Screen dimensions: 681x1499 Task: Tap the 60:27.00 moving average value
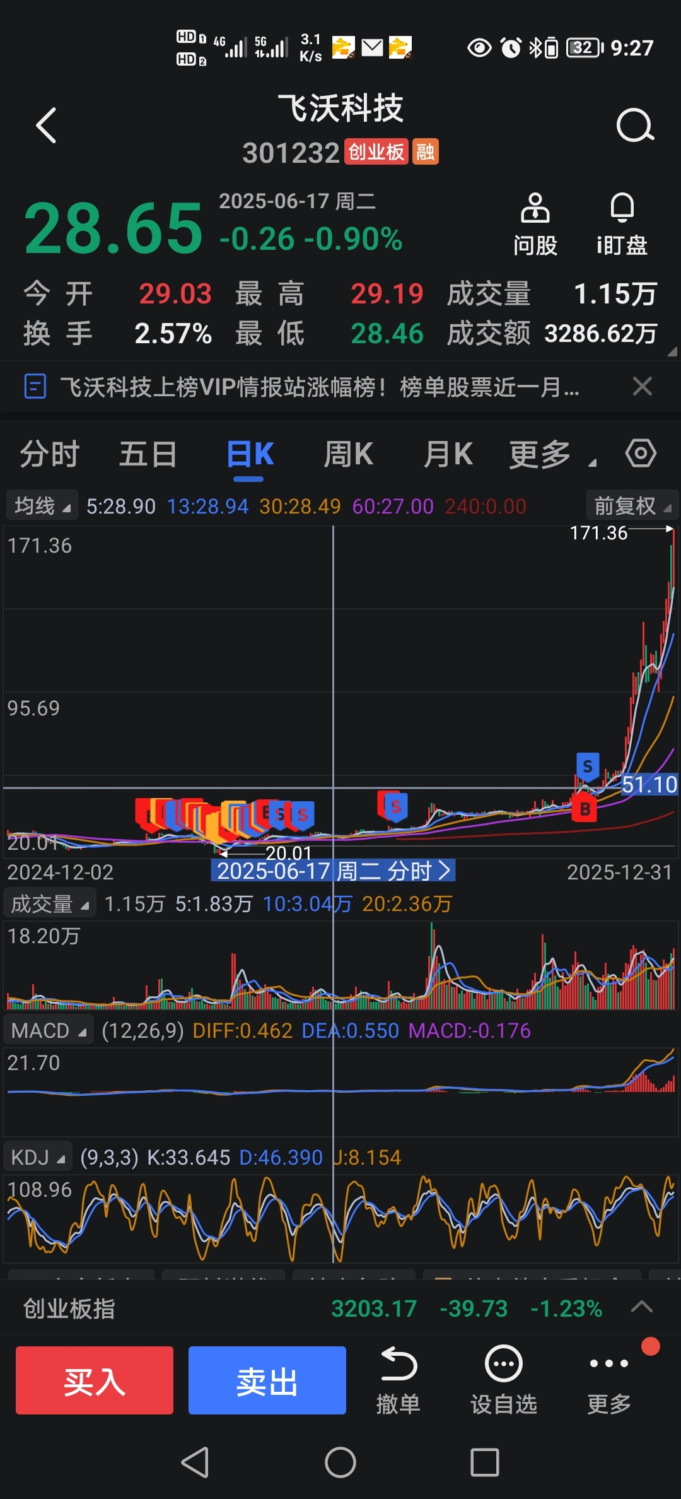pyautogui.click(x=393, y=506)
